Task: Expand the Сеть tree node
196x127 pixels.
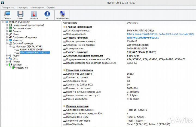Action: (7, 59)
